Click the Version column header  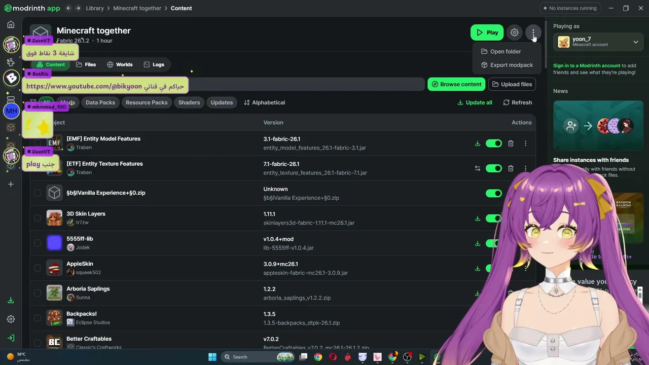[x=273, y=122]
